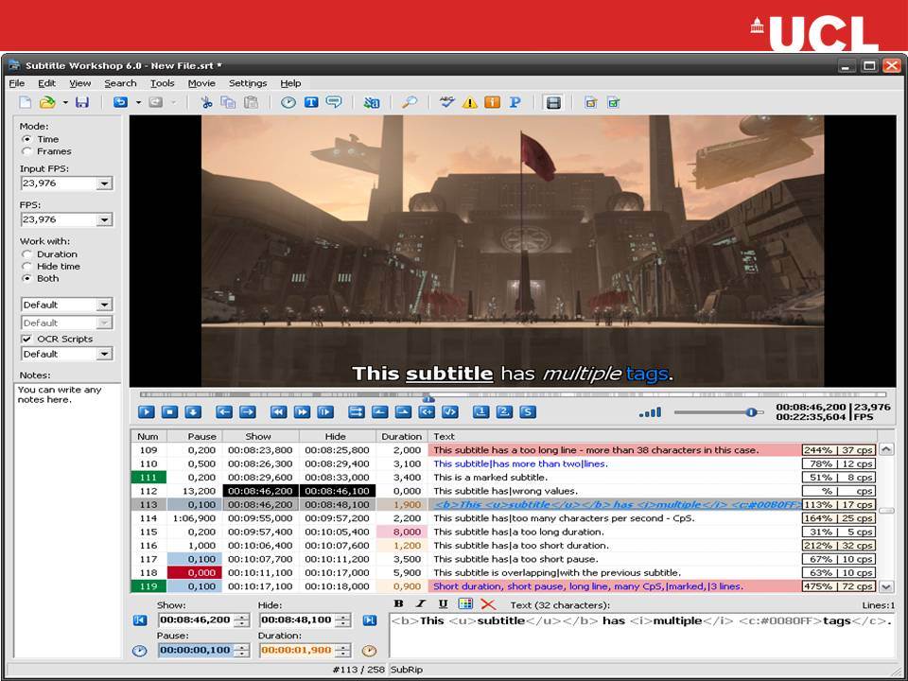
Task: Open the Default dropdown below Work with
Action: tap(104, 305)
